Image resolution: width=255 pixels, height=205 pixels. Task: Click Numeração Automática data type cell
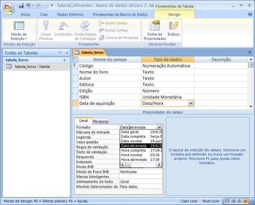(x=167, y=66)
